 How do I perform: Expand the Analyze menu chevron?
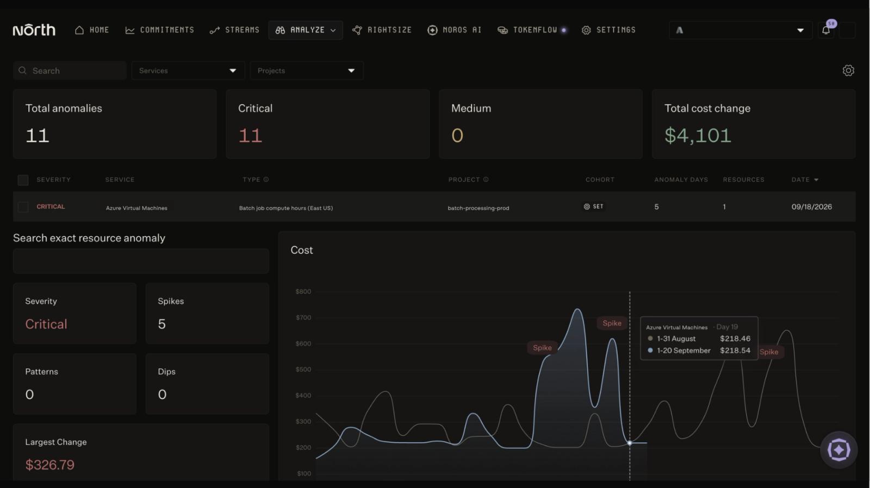(x=333, y=30)
